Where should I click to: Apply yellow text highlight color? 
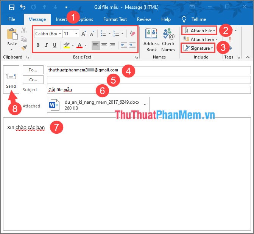[x=66, y=45]
